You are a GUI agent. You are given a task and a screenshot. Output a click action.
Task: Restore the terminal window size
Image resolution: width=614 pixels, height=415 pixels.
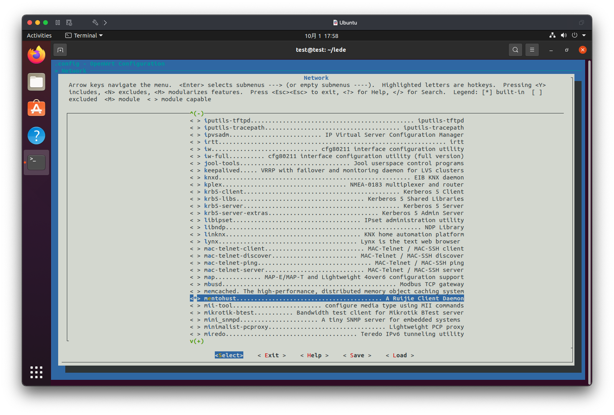pos(567,50)
